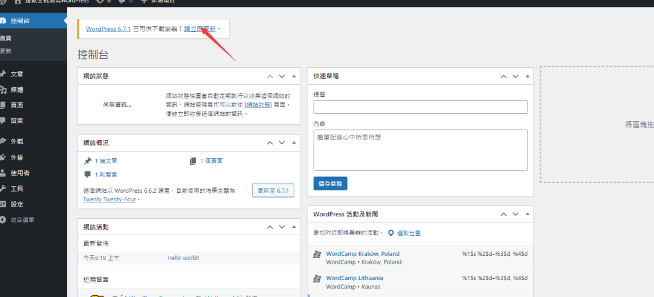Focus the 標題 title input field
The width and height of the screenshot is (654, 297).
coord(420,107)
